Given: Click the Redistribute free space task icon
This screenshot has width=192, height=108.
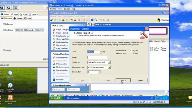Looking at the screenshot, I should pyautogui.click(x=54, y=42).
